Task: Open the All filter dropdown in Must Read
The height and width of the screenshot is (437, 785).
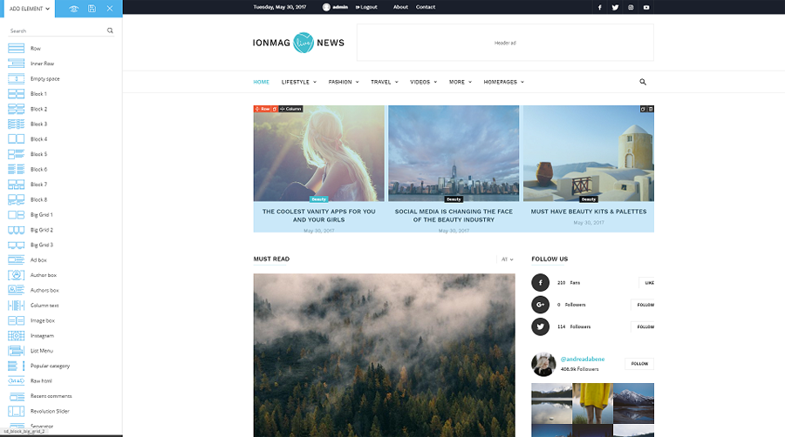Action: click(x=507, y=259)
